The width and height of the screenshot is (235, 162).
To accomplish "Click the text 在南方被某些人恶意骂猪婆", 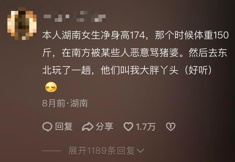I will (x=121, y=53).
